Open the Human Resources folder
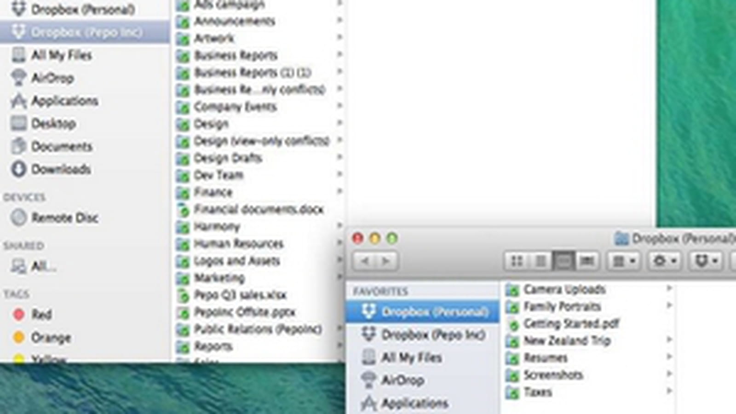Screen dimensions: 736x414 coord(230,243)
